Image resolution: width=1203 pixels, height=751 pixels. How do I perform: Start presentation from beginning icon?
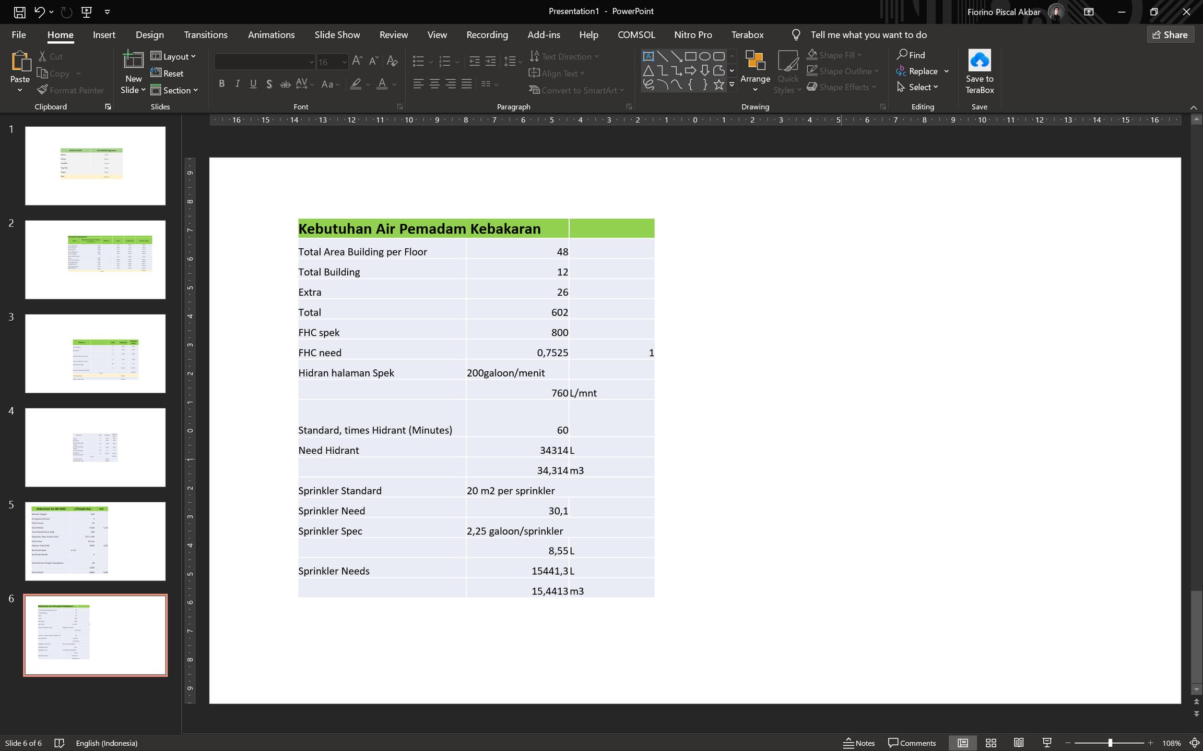tap(87, 11)
